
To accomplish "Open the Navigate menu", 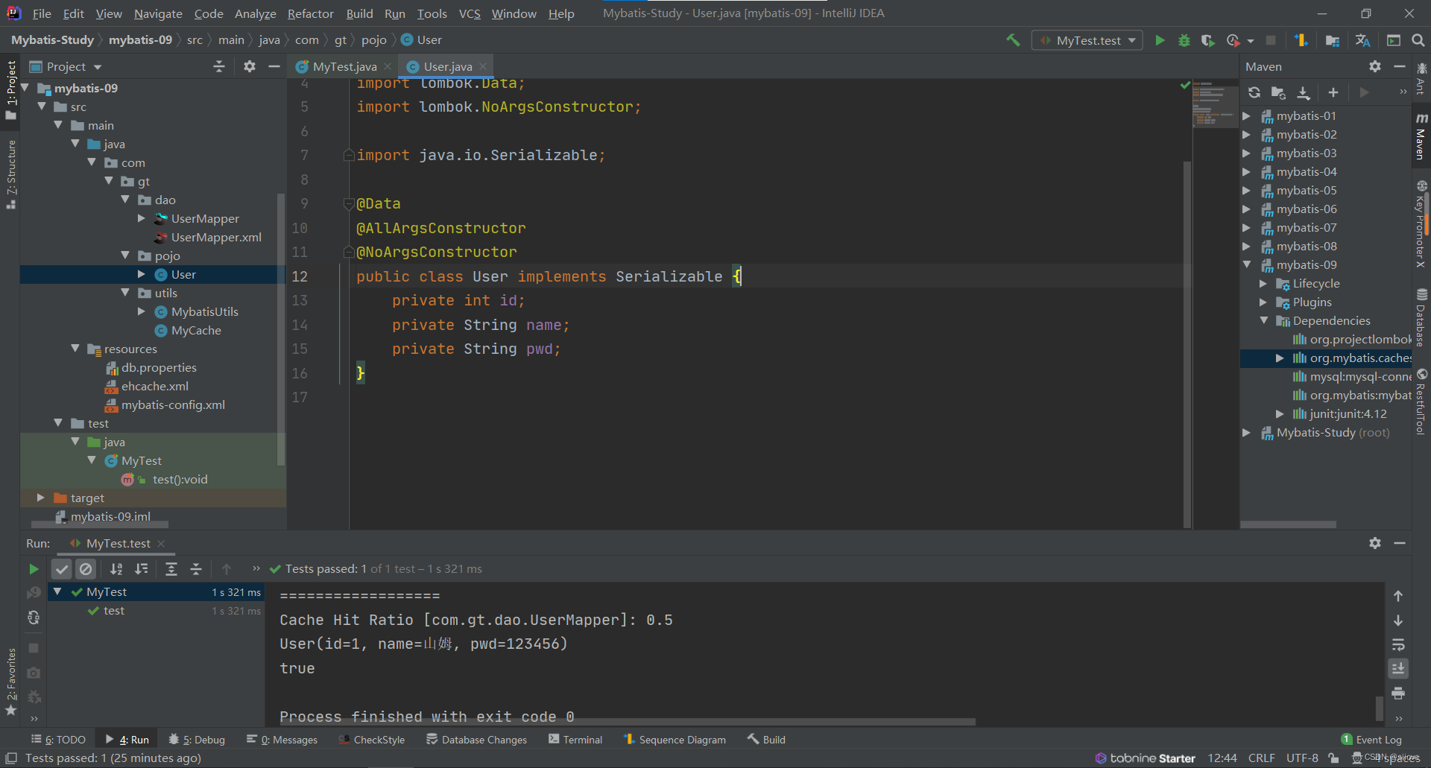I will point(158,13).
